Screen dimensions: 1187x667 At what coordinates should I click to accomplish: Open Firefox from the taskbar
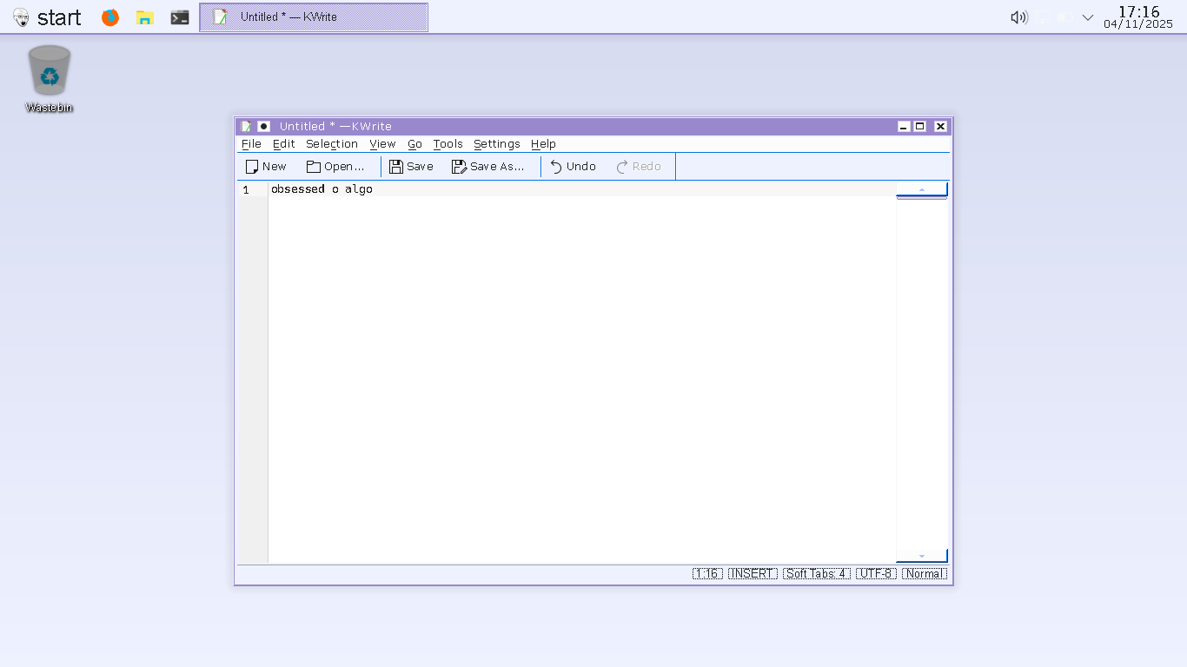(110, 17)
